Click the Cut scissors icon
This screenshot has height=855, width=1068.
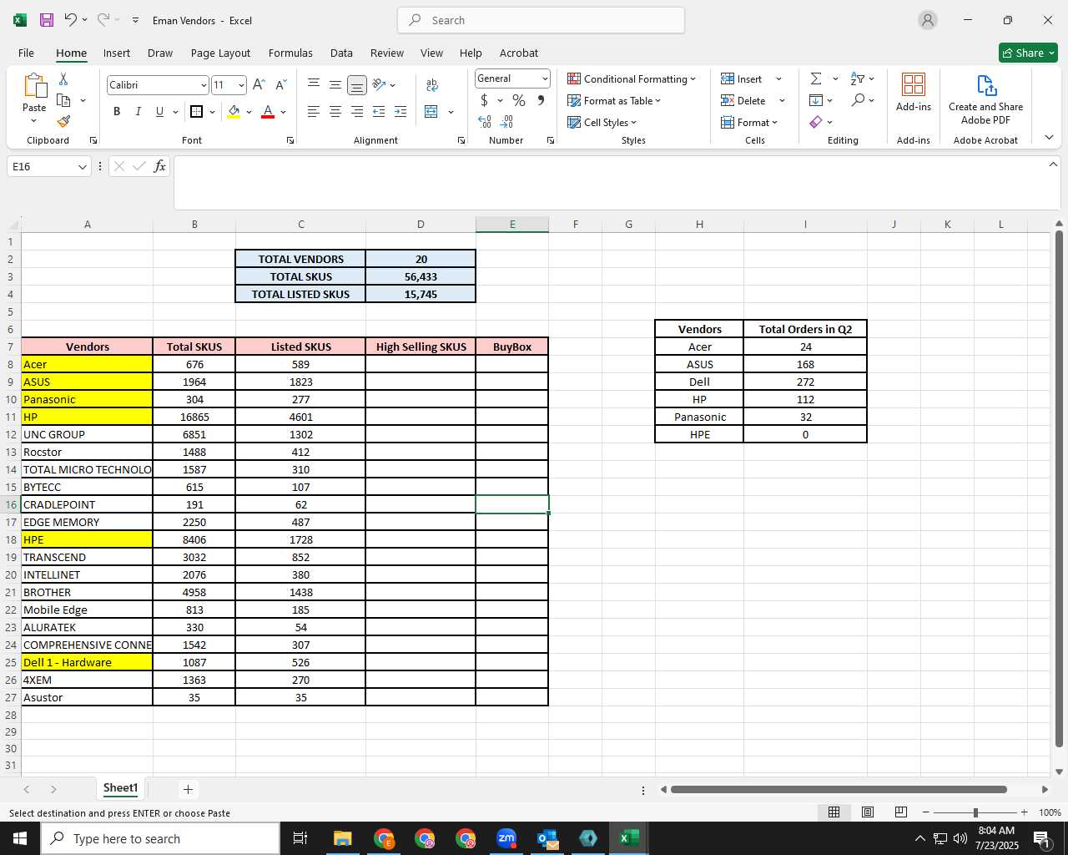point(63,78)
